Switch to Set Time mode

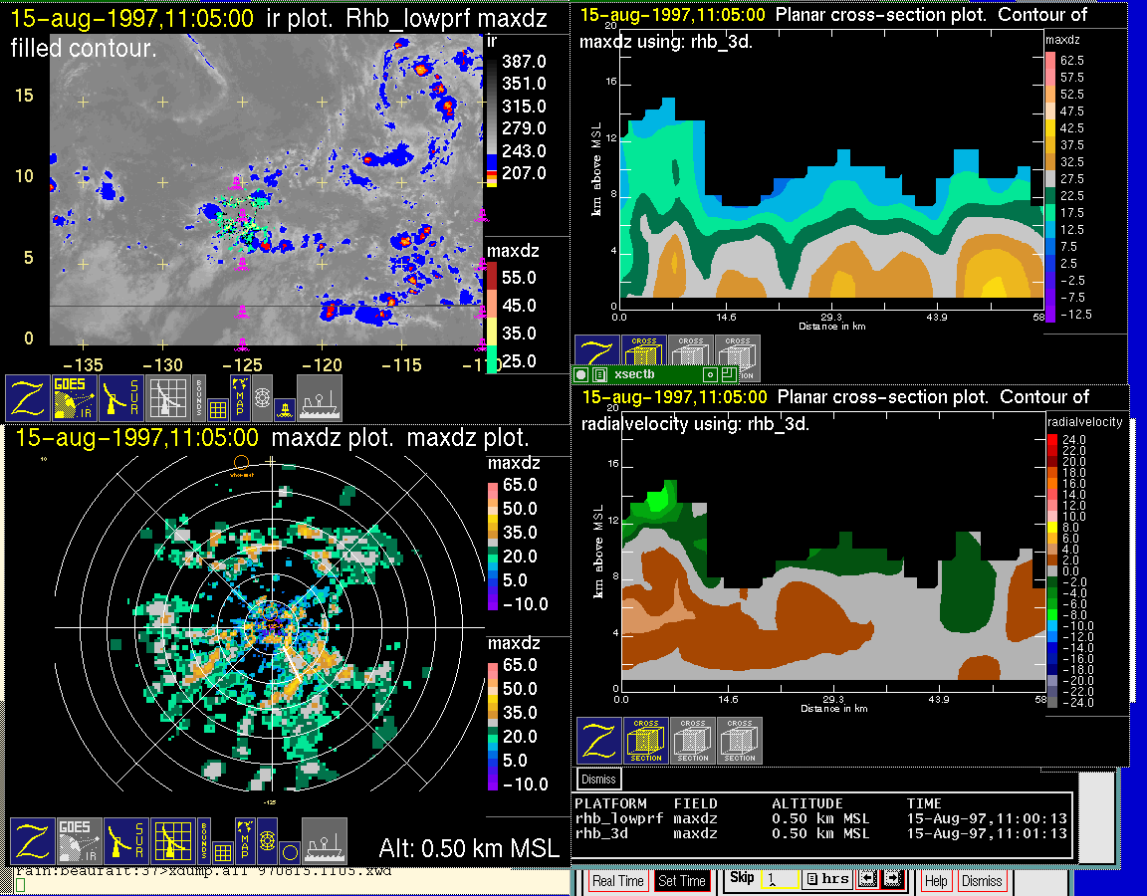(x=682, y=881)
